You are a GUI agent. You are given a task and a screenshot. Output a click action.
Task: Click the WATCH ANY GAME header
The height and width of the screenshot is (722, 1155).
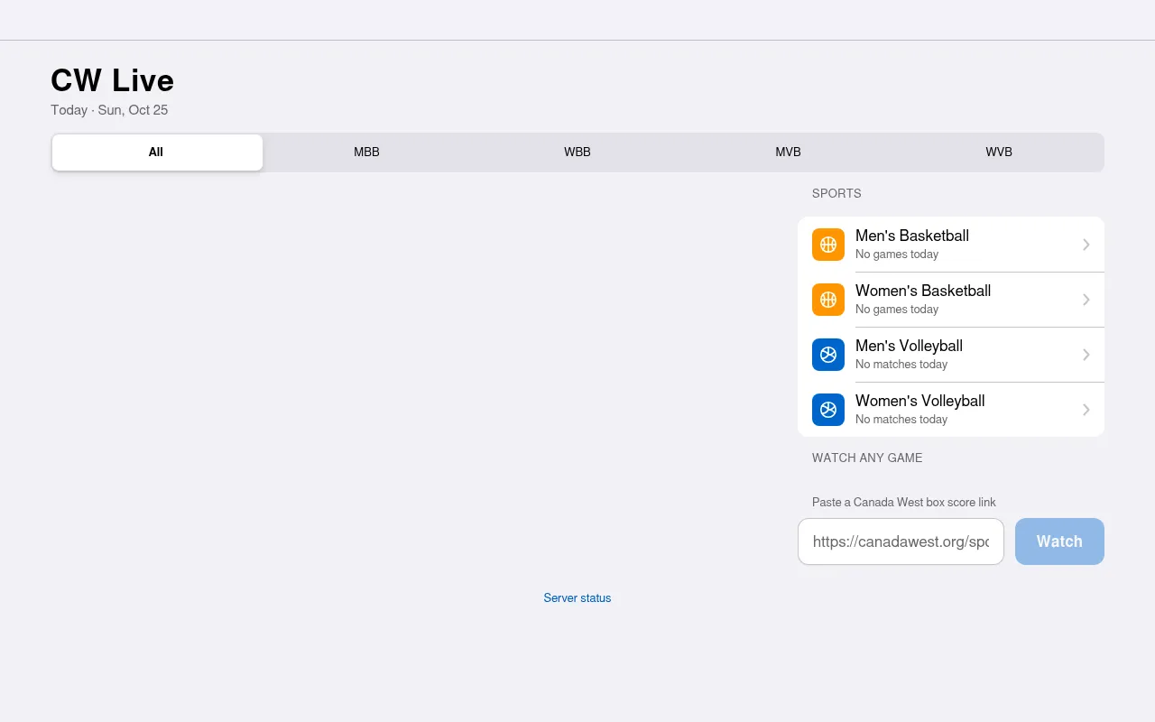tap(867, 458)
